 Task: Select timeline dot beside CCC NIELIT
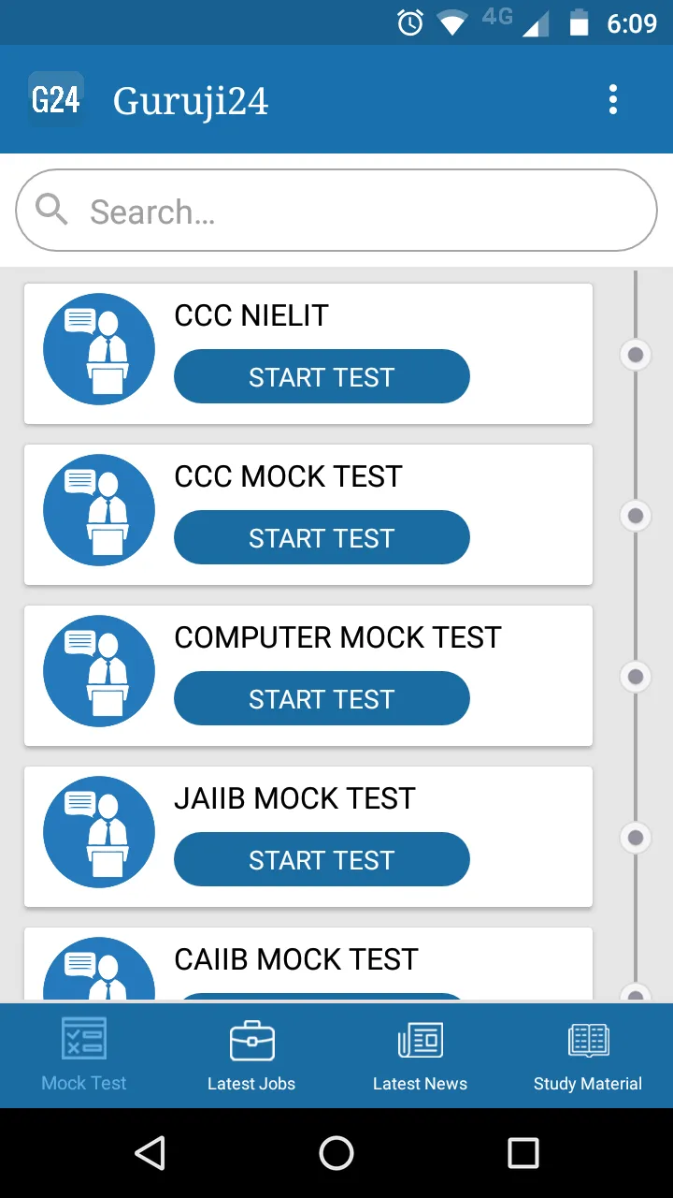[x=636, y=355]
